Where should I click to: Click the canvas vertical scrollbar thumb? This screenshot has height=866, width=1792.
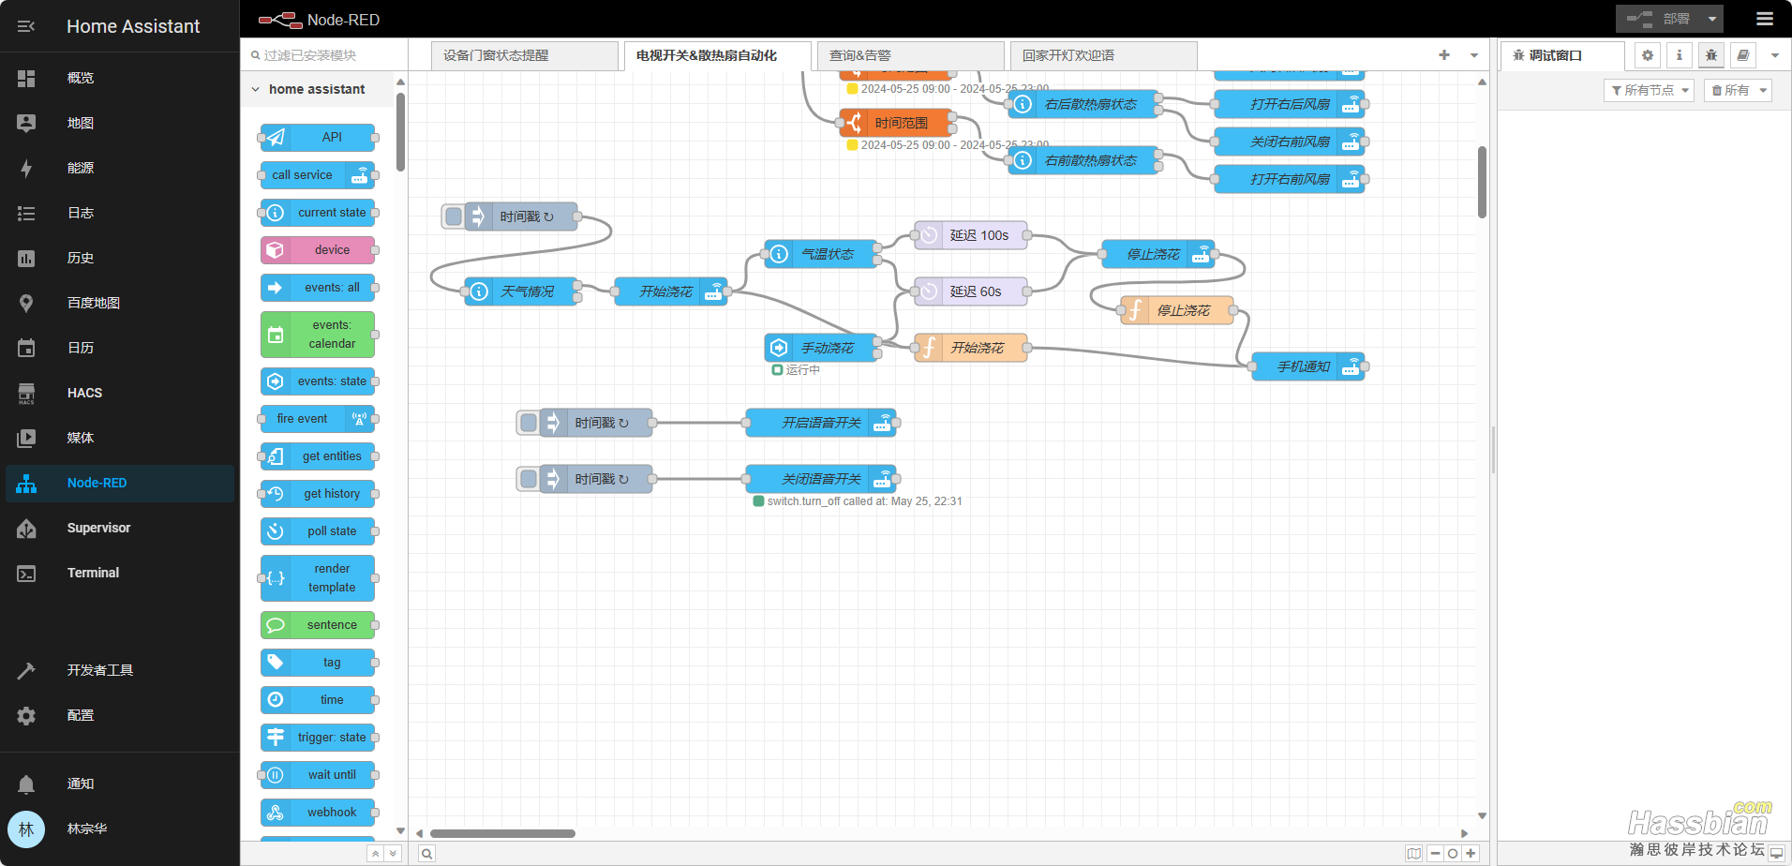click(1482, 182)
